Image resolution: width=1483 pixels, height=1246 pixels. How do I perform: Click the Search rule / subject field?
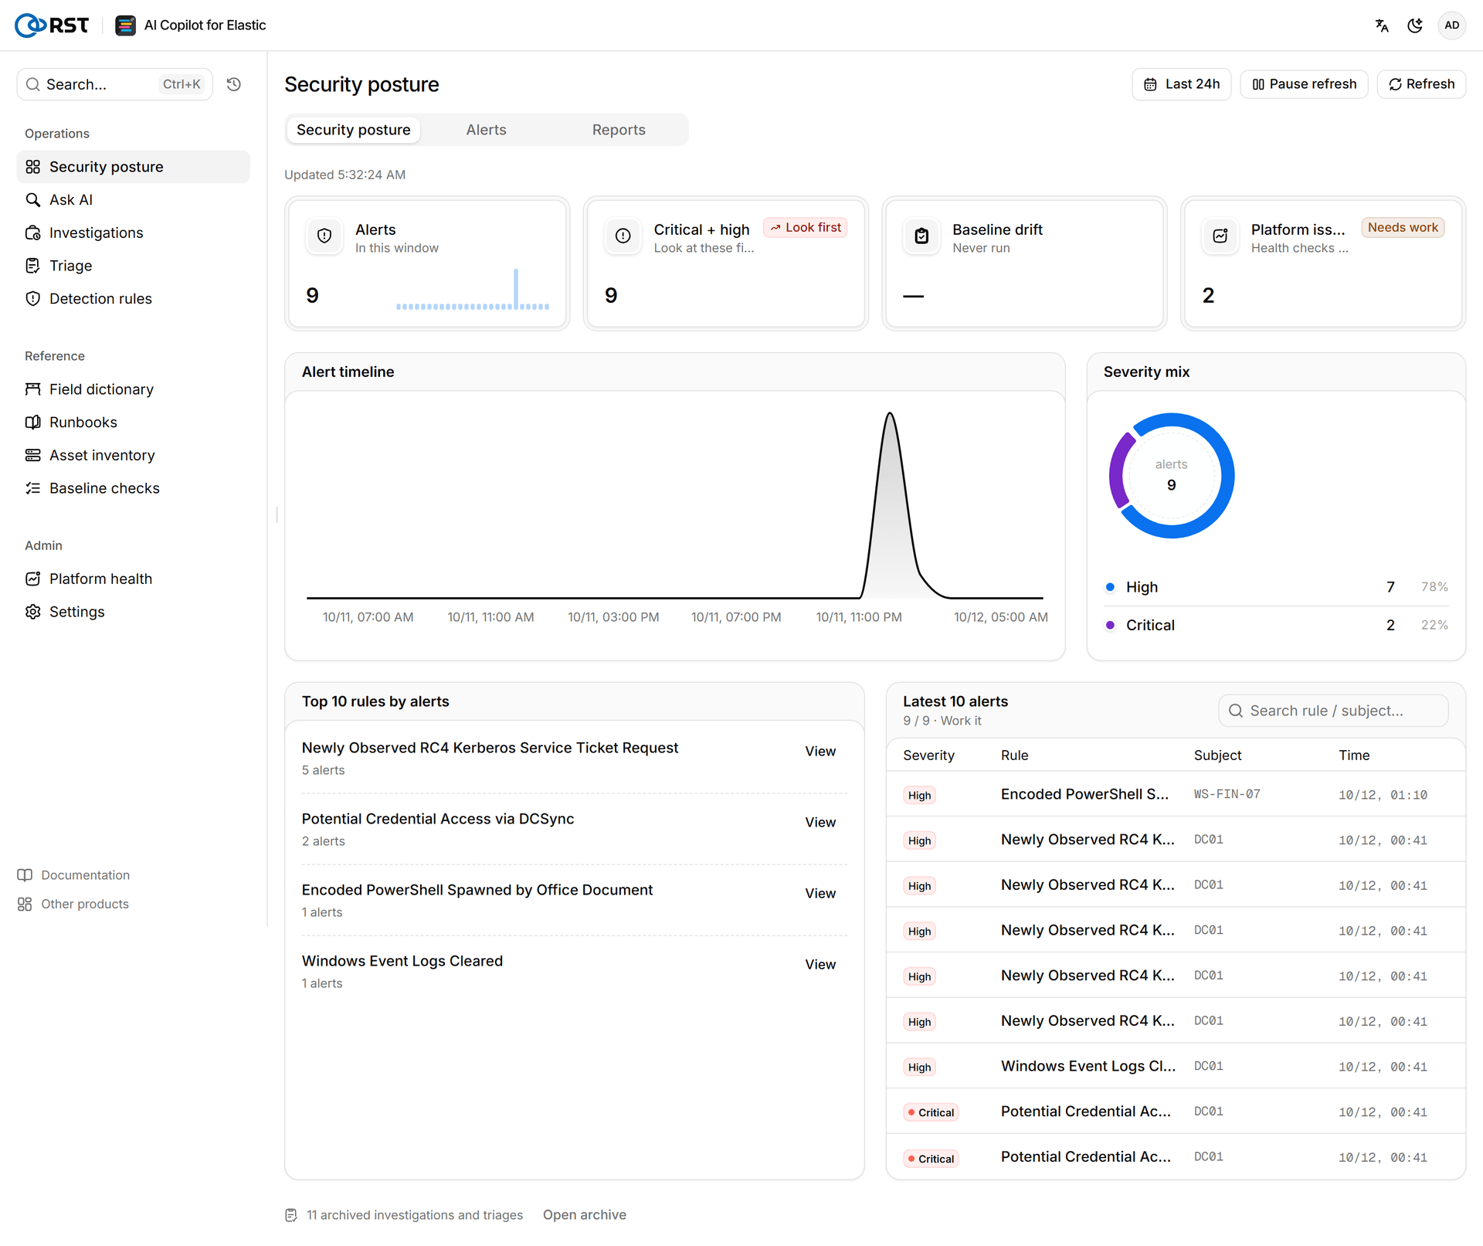pos(1333,711)
